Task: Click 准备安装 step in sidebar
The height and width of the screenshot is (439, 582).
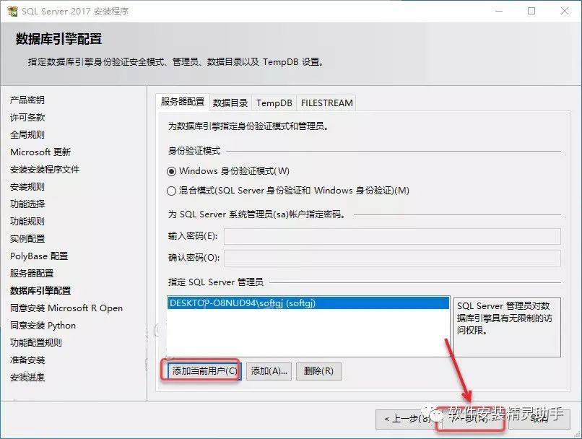Action: 27,360
